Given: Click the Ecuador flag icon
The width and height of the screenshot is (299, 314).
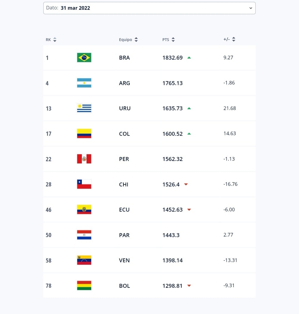Looking at the screenshot, I should [84, 210].
